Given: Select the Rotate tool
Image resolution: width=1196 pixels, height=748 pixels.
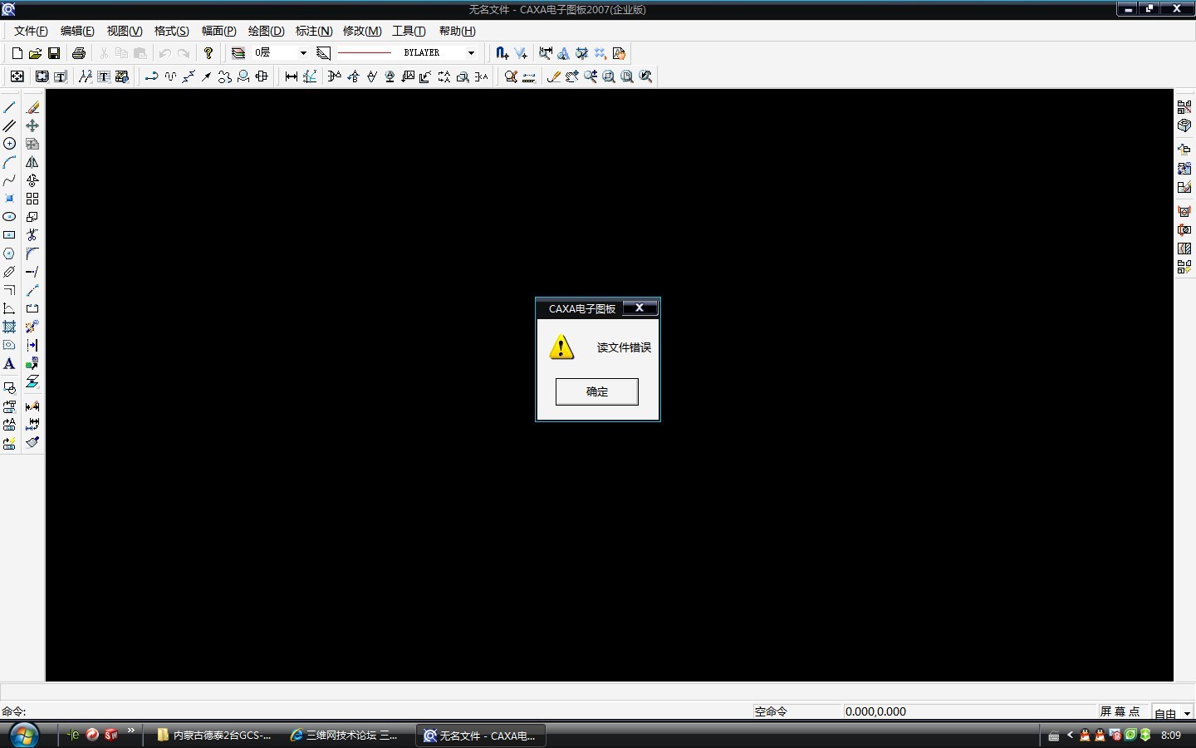Looking at the screenshot, I should point(32,181).
